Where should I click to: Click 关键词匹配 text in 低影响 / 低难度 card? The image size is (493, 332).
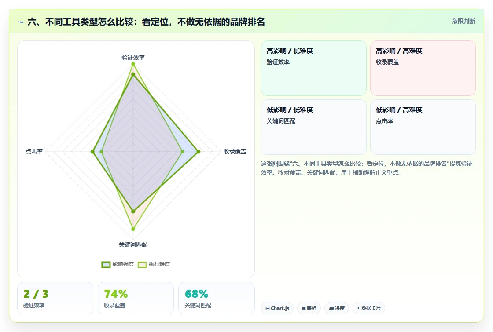coord(281,121)
